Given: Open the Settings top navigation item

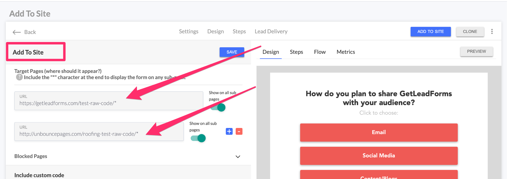Looking at the screenshot, I should tap(188, 31).
